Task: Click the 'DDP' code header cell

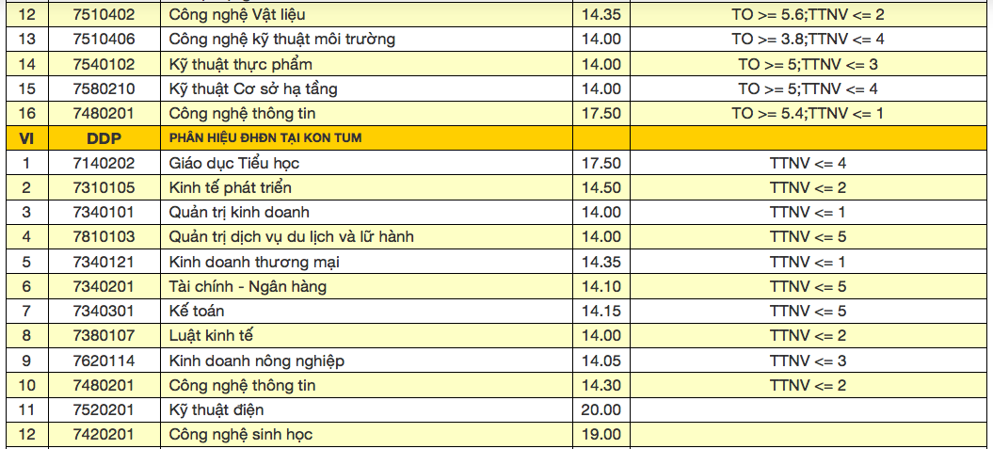Action: click(104, 138)
